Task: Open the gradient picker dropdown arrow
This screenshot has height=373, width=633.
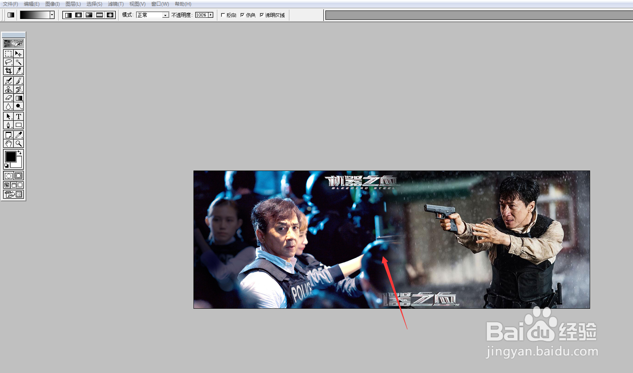Action: click(52, 15)
